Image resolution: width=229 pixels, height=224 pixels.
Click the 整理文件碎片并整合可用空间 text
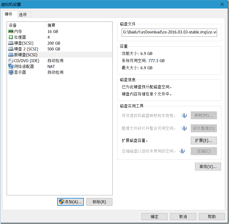pyautogui.click(x=149, y=128)
